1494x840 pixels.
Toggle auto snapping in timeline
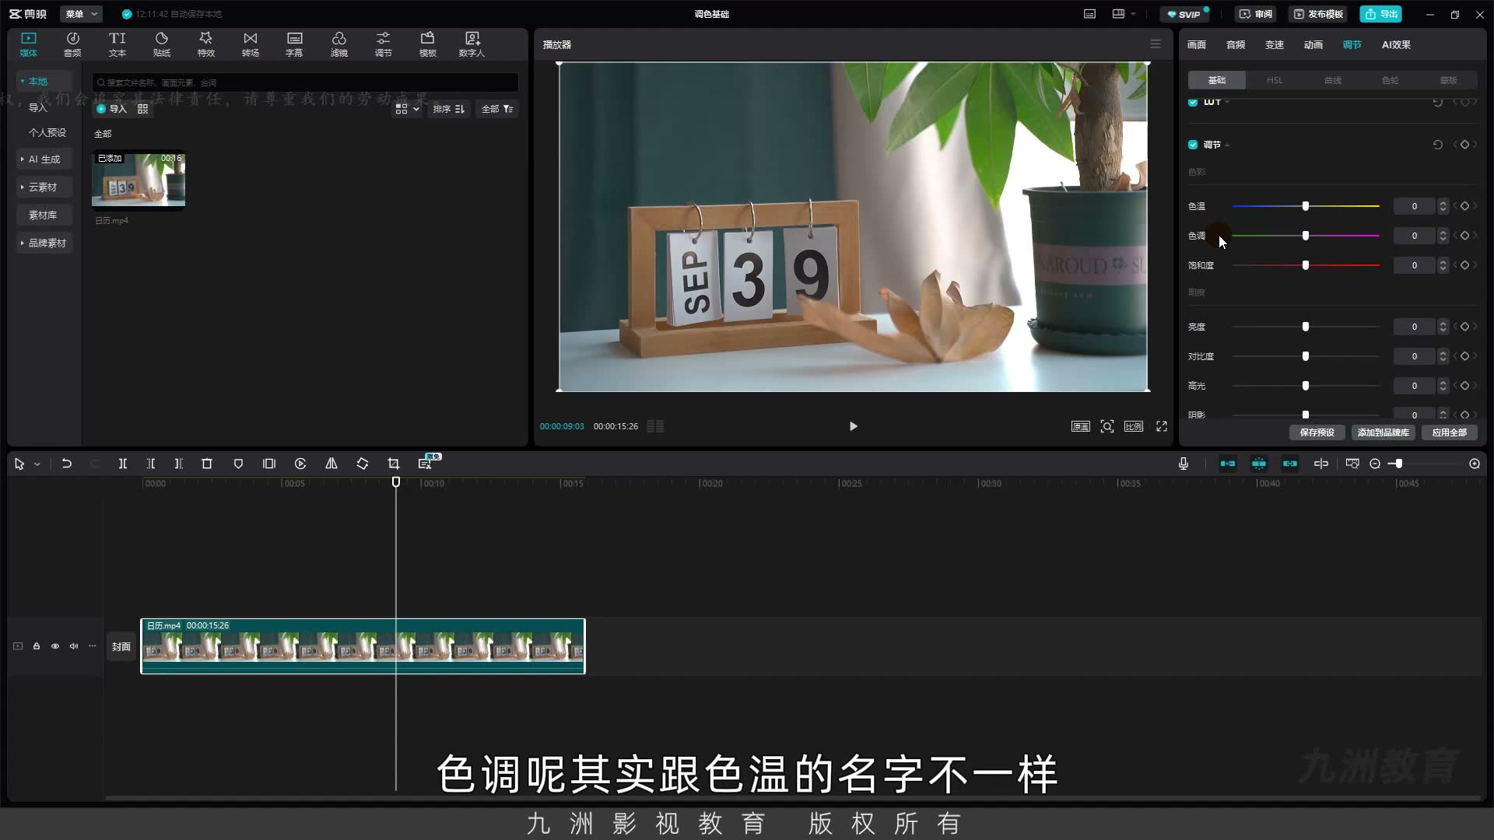tap(1259, 464)
